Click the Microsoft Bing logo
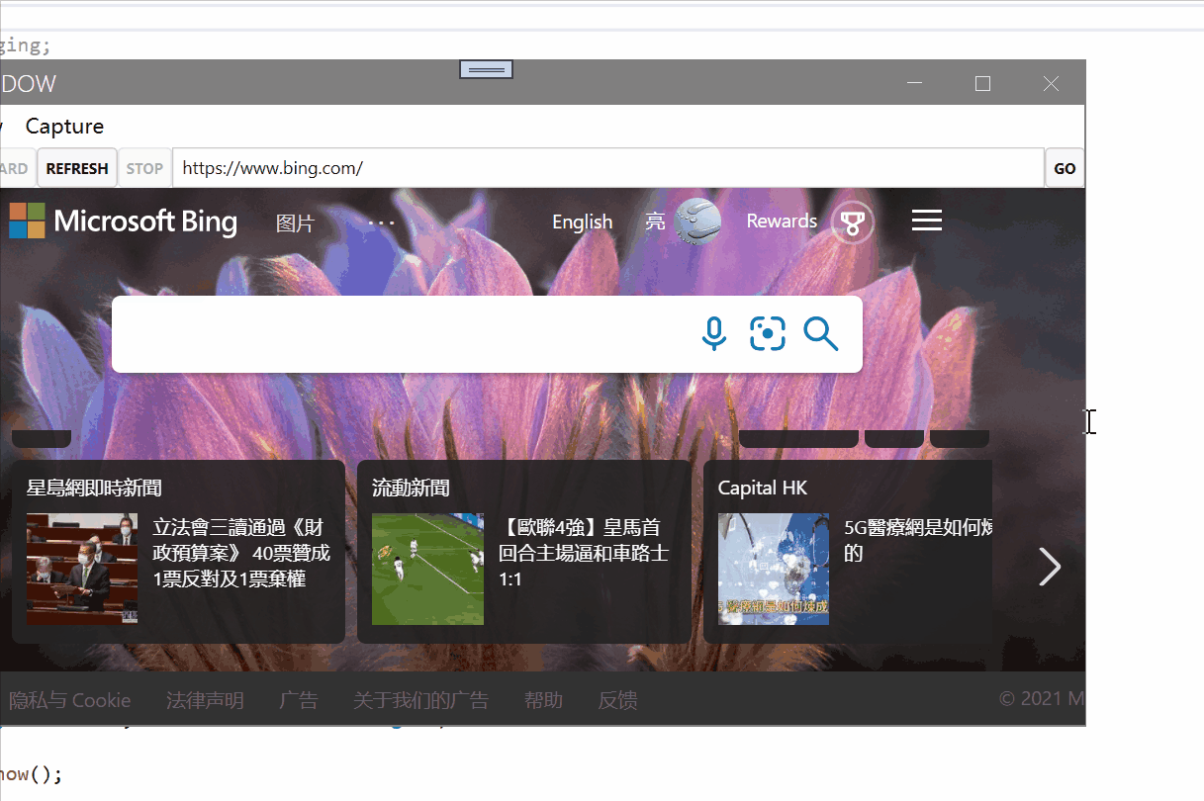Viewport: 1204px width, 801px height. point(123,221)
